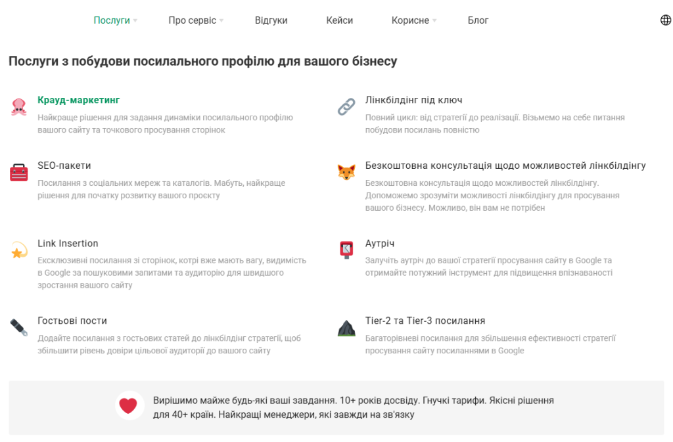
Task: Click the pen icon for Гостьові пости
Action: [18, 327]
